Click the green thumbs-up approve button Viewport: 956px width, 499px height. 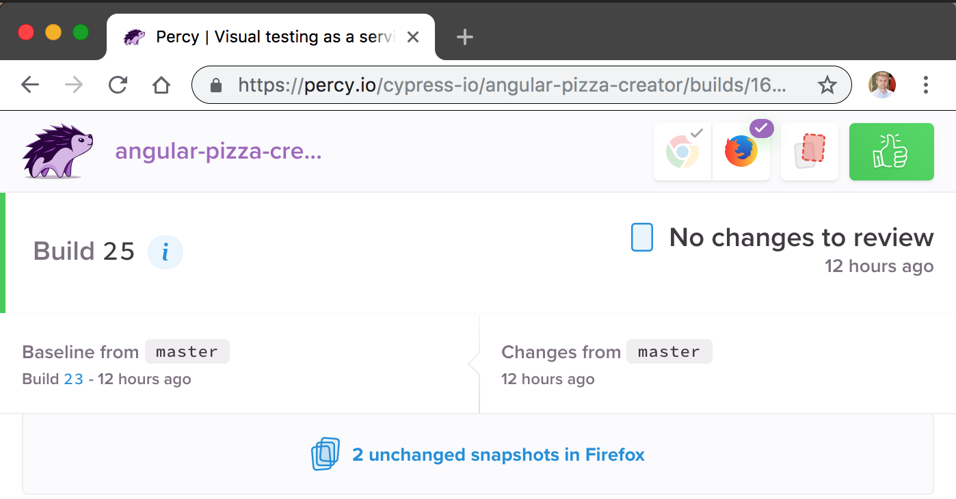(891, 152)
